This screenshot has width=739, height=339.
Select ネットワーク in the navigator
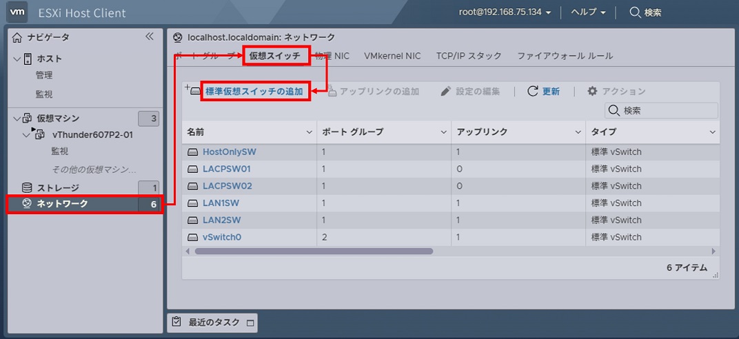(62, 204)
